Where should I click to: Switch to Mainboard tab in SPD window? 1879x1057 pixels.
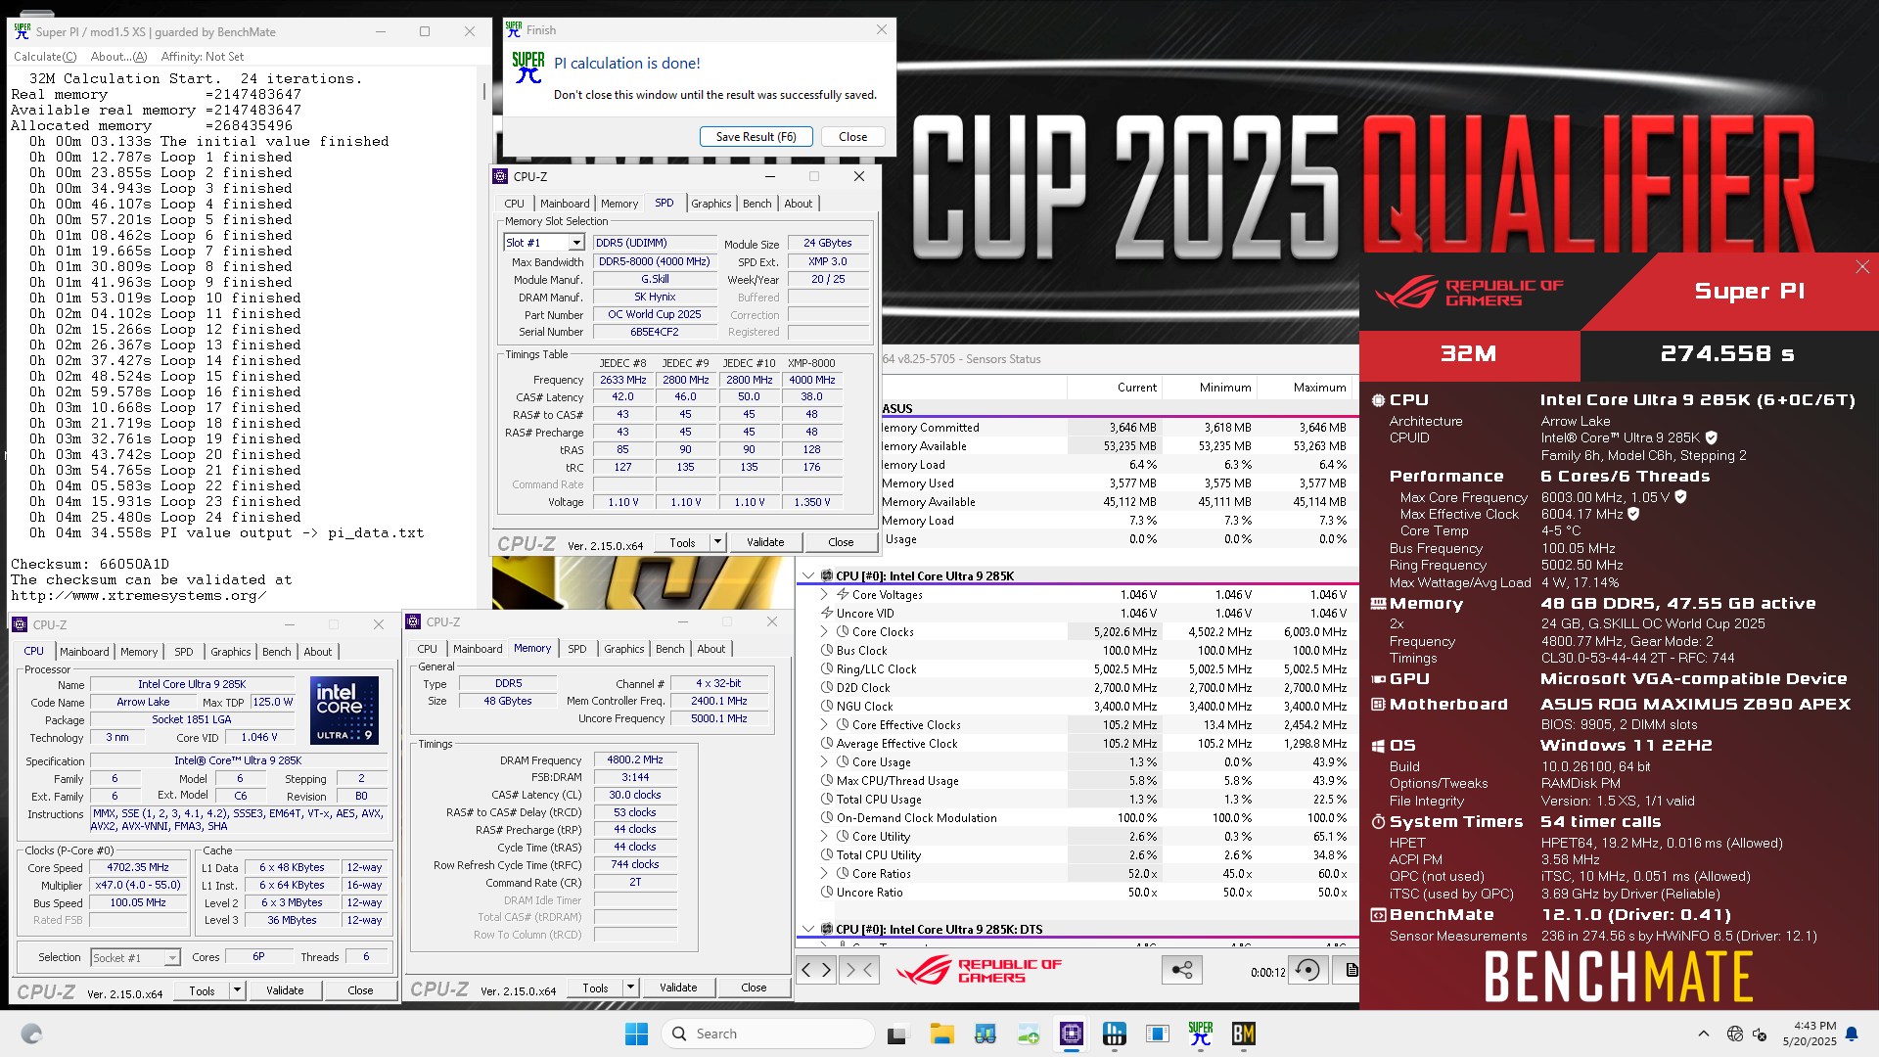(565, 204)
